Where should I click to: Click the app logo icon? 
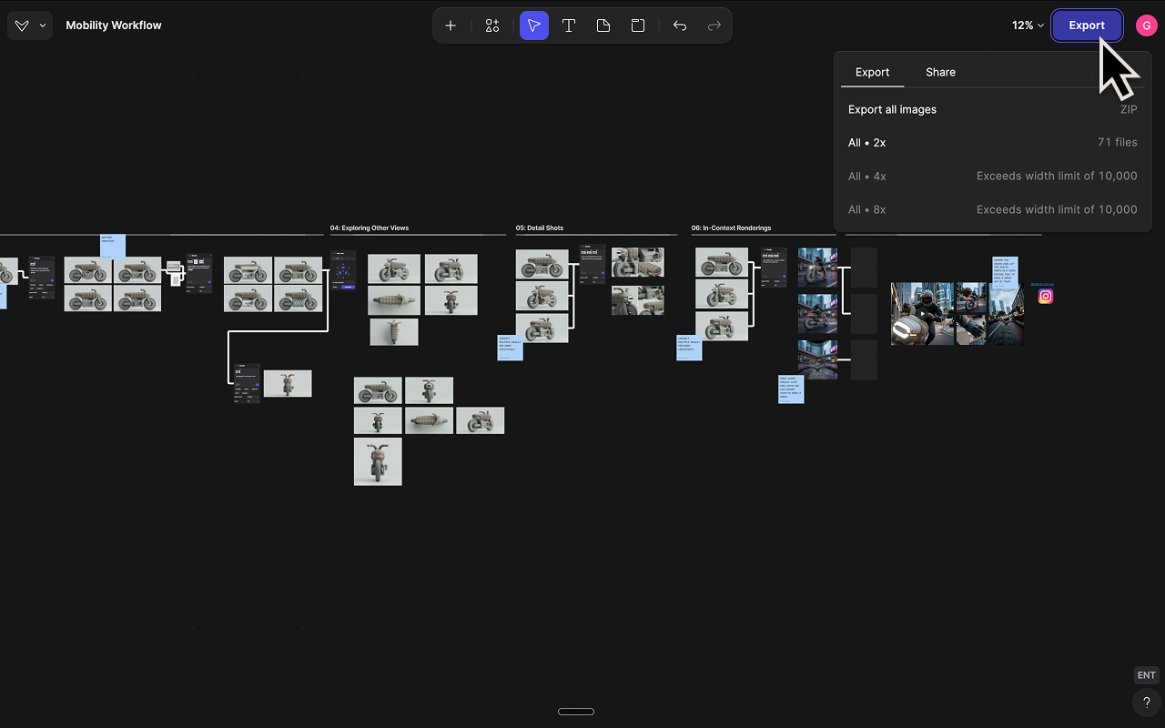[x=23, y=25]
